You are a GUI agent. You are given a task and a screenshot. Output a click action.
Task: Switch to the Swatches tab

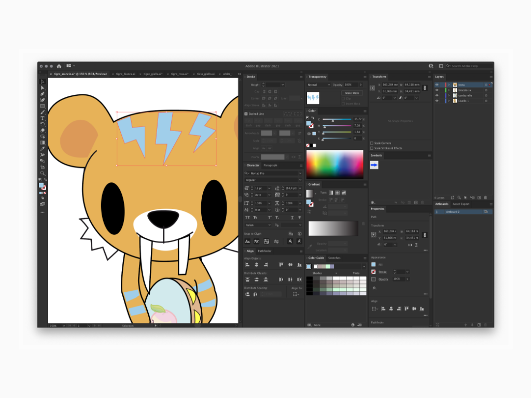point(334,258)
